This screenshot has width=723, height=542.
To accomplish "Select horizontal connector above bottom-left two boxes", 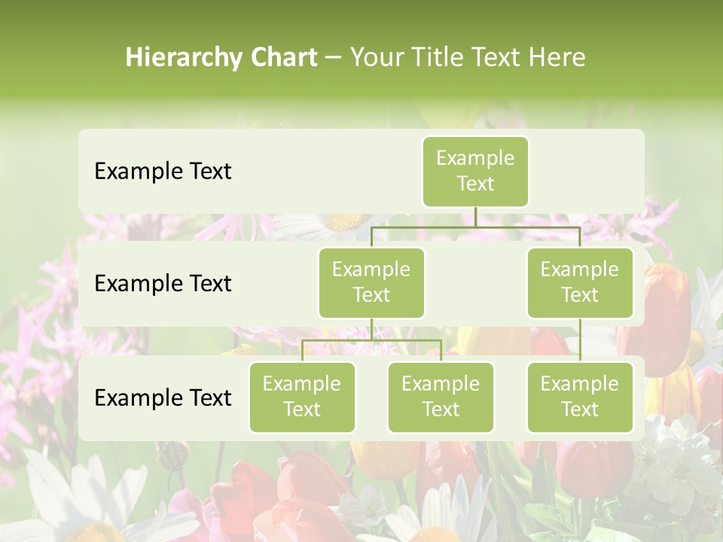I will click(371, 340).
